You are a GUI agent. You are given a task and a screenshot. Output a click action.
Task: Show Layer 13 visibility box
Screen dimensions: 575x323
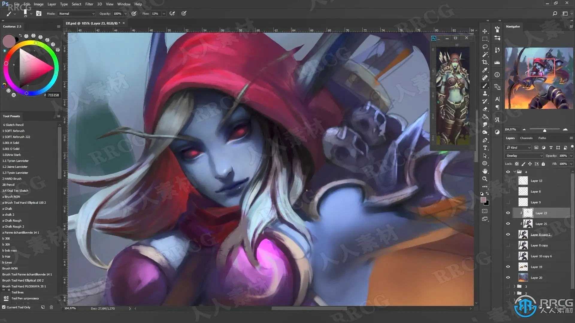pos(508,181)
